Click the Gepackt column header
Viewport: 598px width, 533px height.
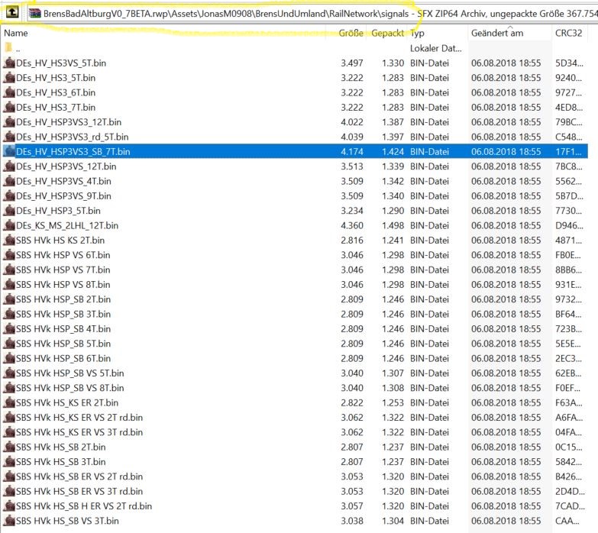pyautogui.click(x=386, y=33)
